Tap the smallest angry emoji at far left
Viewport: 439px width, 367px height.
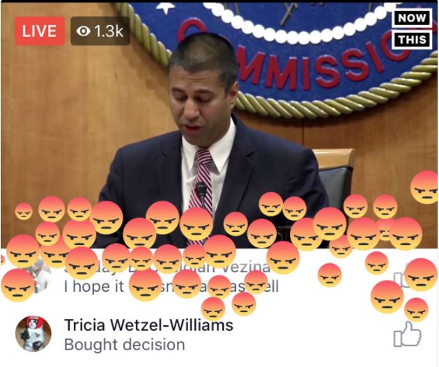click(24, 211)
